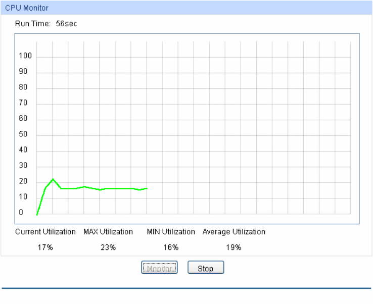Click the 56sec run time value
Image resolution: width=373 pixels, height=304 pixels.
coord(66,24)
